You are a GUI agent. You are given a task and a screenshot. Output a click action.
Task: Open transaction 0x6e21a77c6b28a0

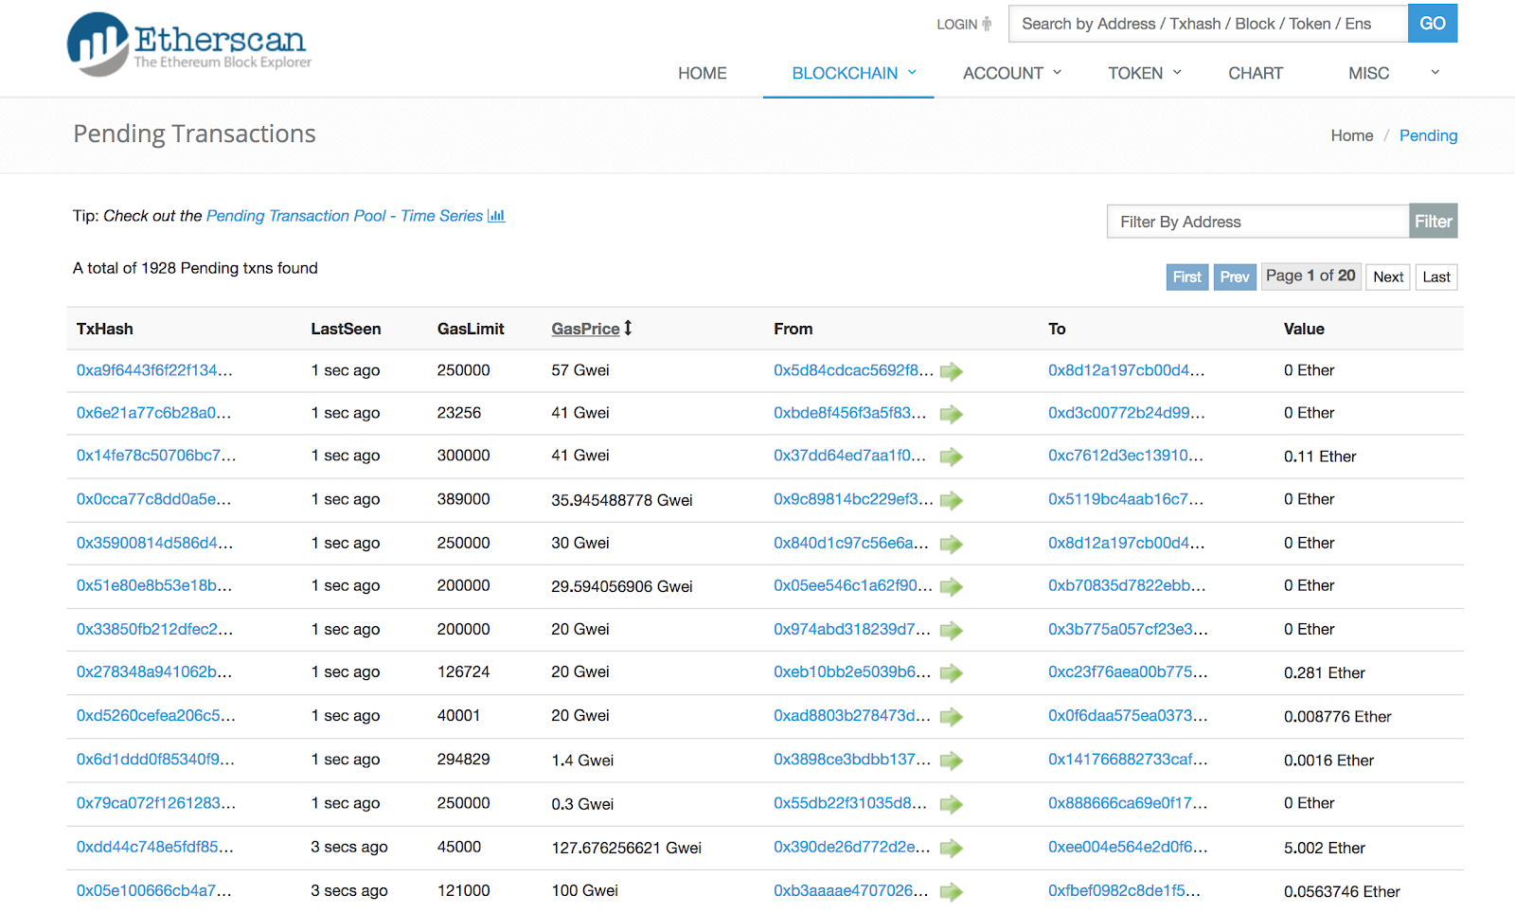tap(153, 413)
